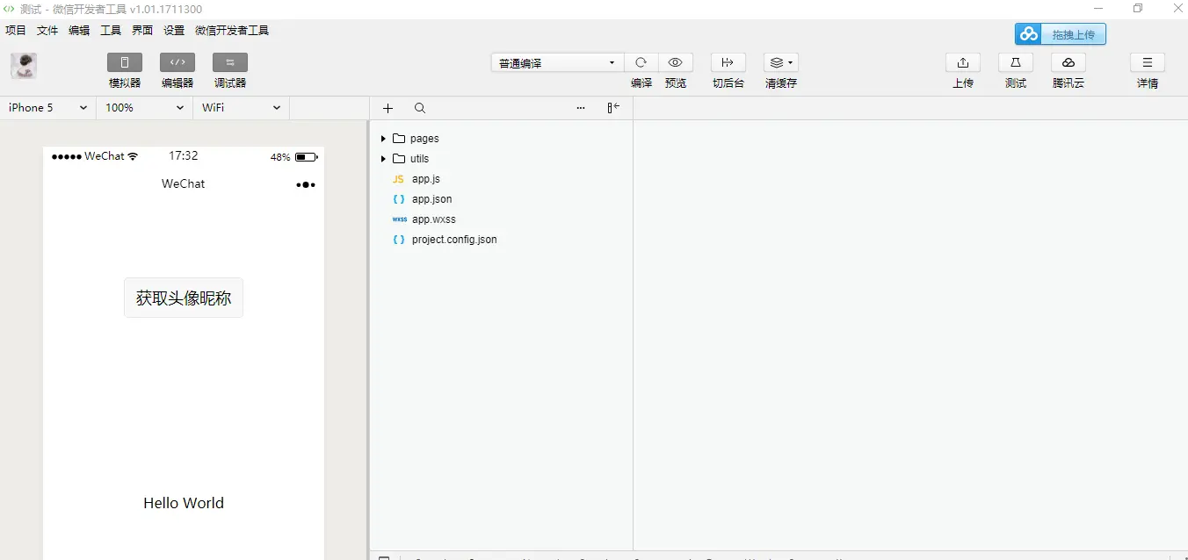
Task: Click the 切后台 switch-to-background icon
Action: click(728, 62)
